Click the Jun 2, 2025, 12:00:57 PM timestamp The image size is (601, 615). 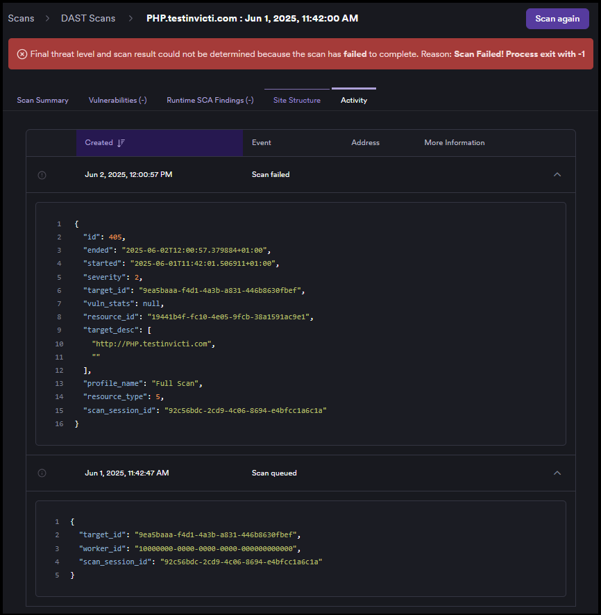128,174
